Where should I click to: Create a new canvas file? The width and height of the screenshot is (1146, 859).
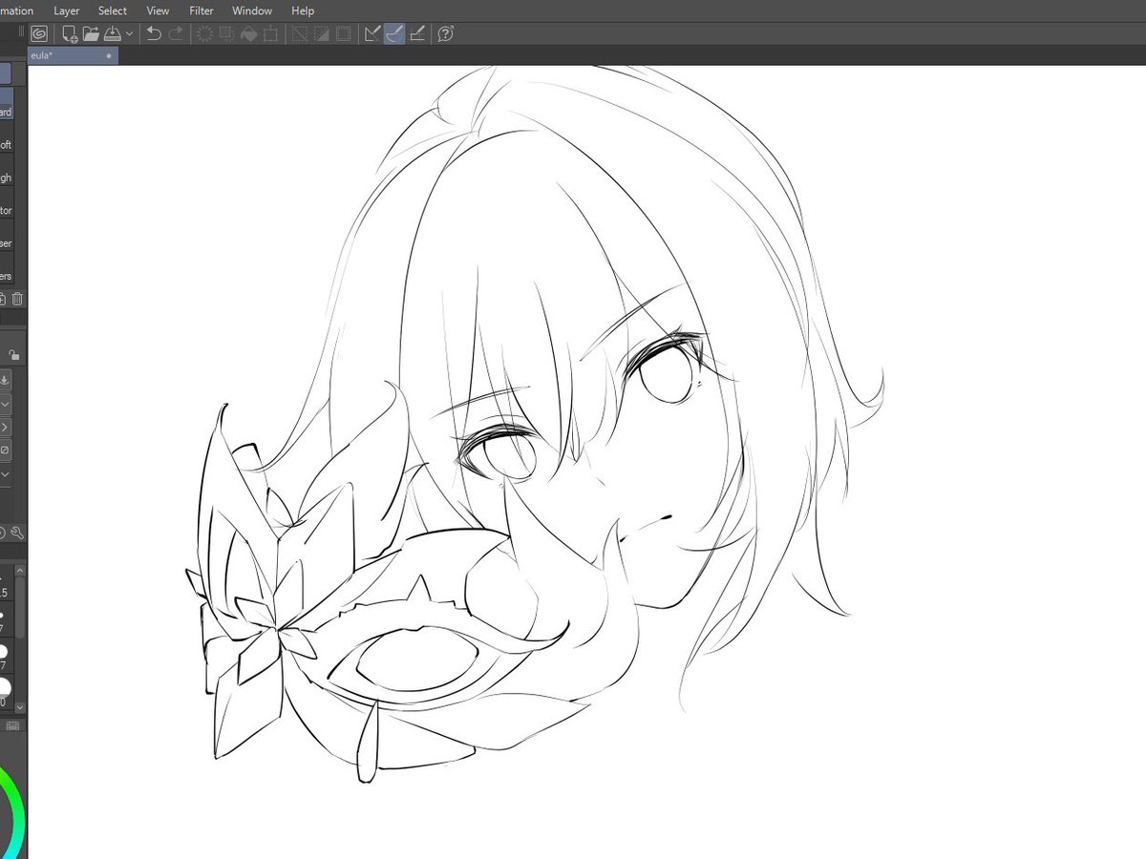(x=70, y=33)
